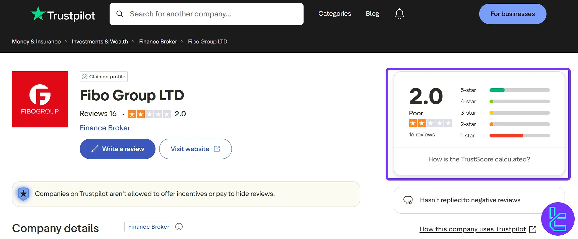Viewport: 578px width, 239px height.
Task: Click the speech bubble reply icon
Action: (x=408, y=200)
